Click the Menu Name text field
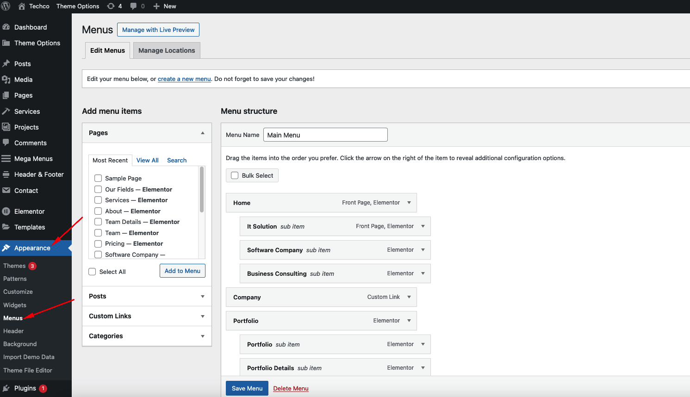This screenshot has width=690, height=397. tap(325, 135)
